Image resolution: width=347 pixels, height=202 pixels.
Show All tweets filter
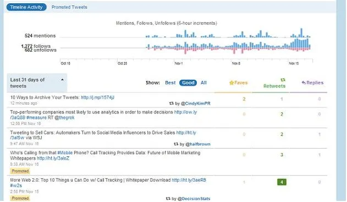(x=203, y=83)
